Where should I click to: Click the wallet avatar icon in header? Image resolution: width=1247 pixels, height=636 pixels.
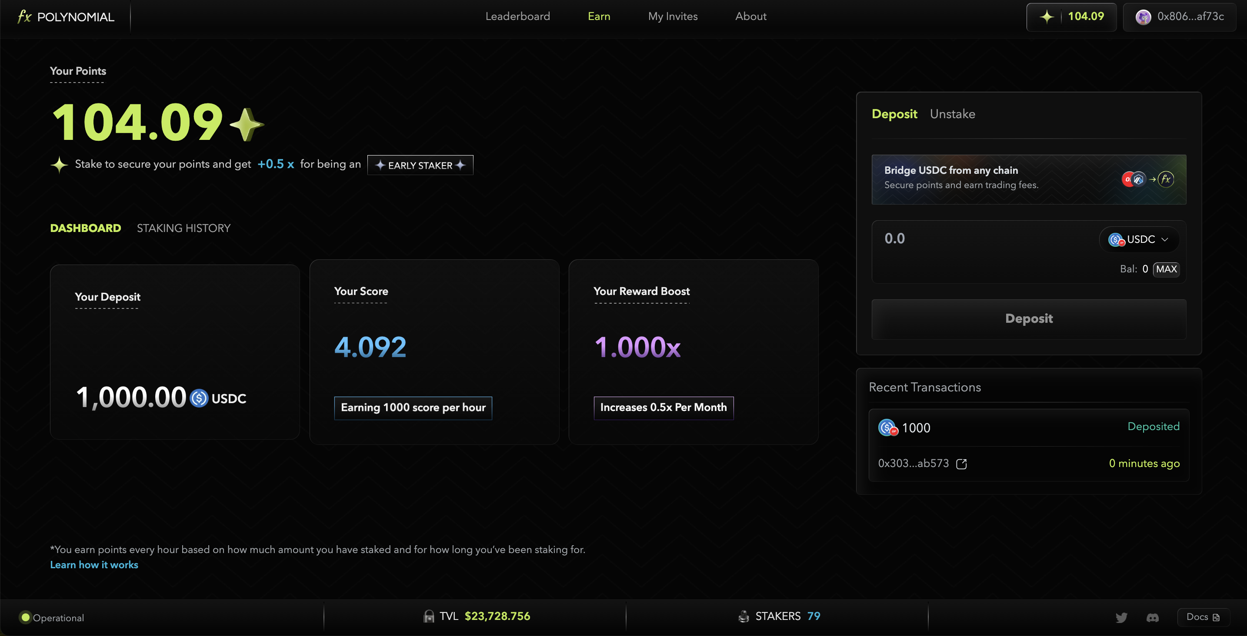[x=1143, y=17]
